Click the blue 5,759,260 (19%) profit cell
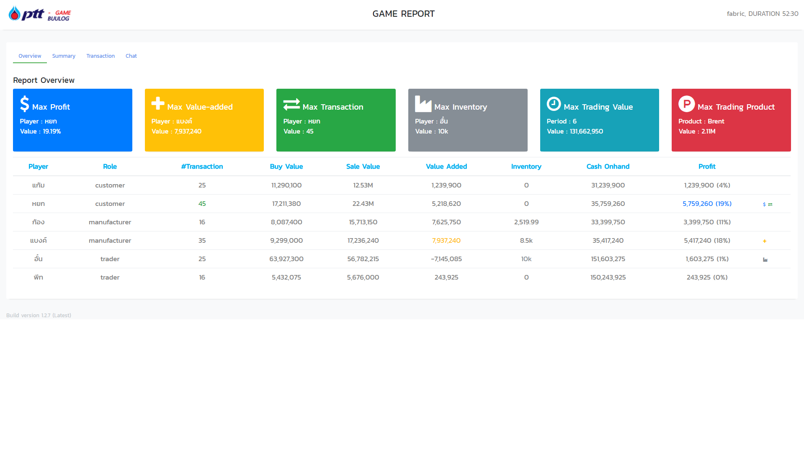This screenshot has height=452, width=804. pyautogui.click(x=707, y=204)
